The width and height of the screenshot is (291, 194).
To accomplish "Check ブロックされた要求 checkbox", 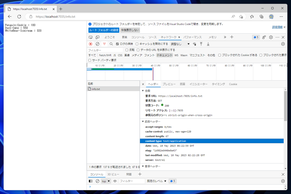I will 261,55.
